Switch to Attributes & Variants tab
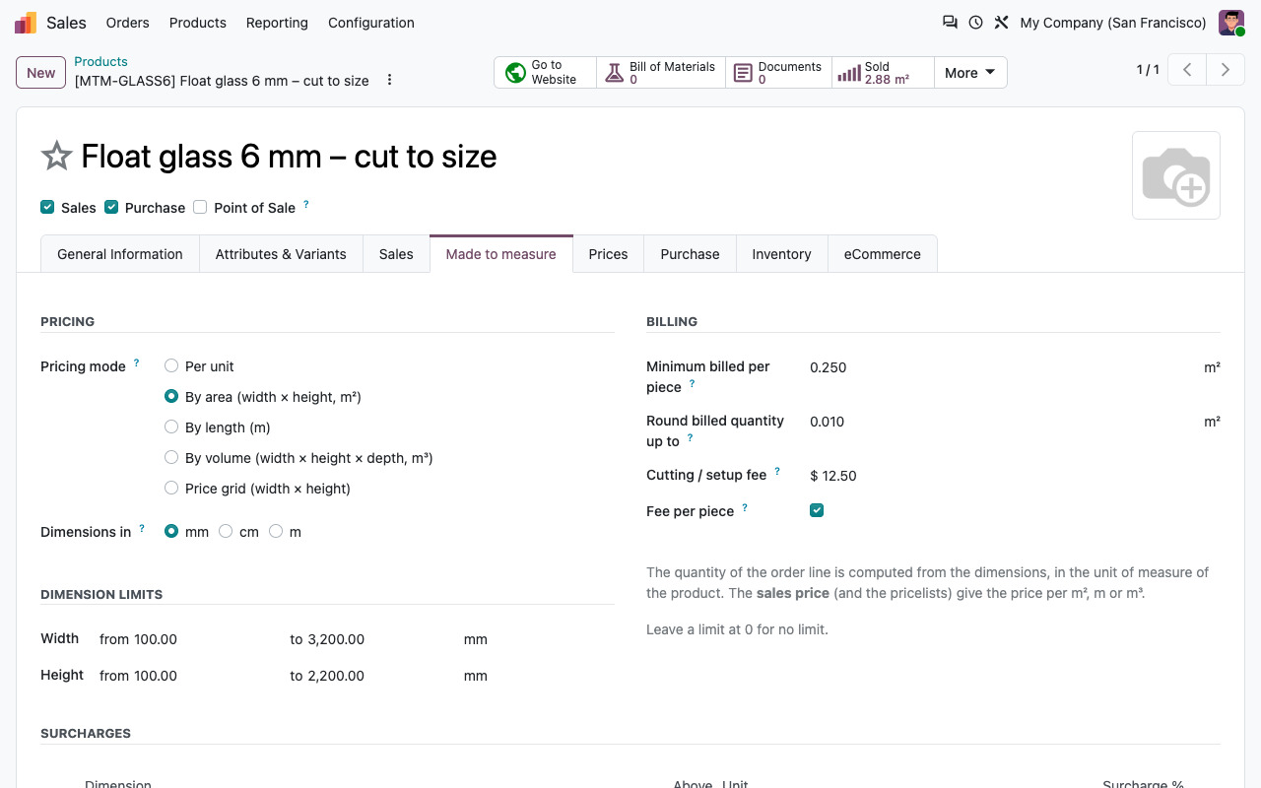The height and width of the screenshot is (788, 1261). click(281, 254)
